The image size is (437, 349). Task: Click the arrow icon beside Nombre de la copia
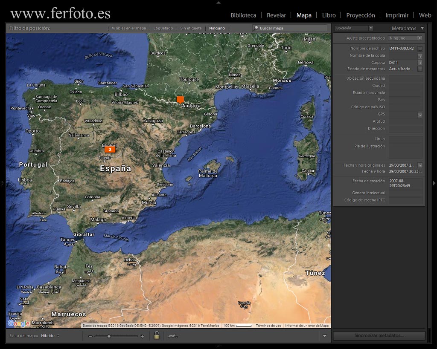(420, 56)
